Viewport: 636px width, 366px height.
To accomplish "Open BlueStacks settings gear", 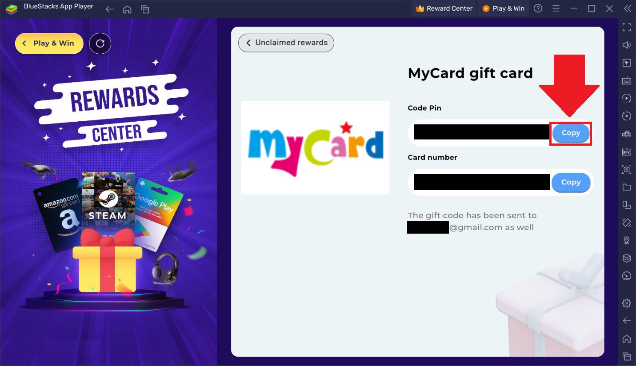I will click(627, 303).
